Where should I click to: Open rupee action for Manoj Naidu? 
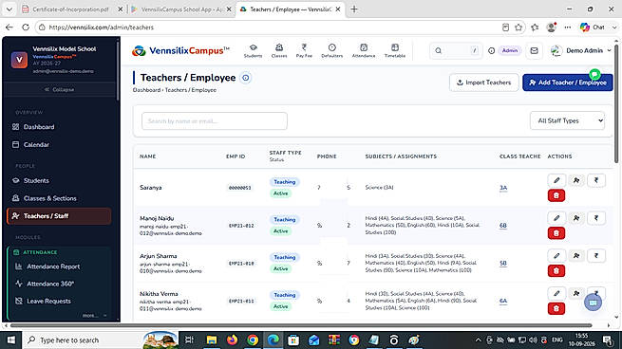(595, 218)
